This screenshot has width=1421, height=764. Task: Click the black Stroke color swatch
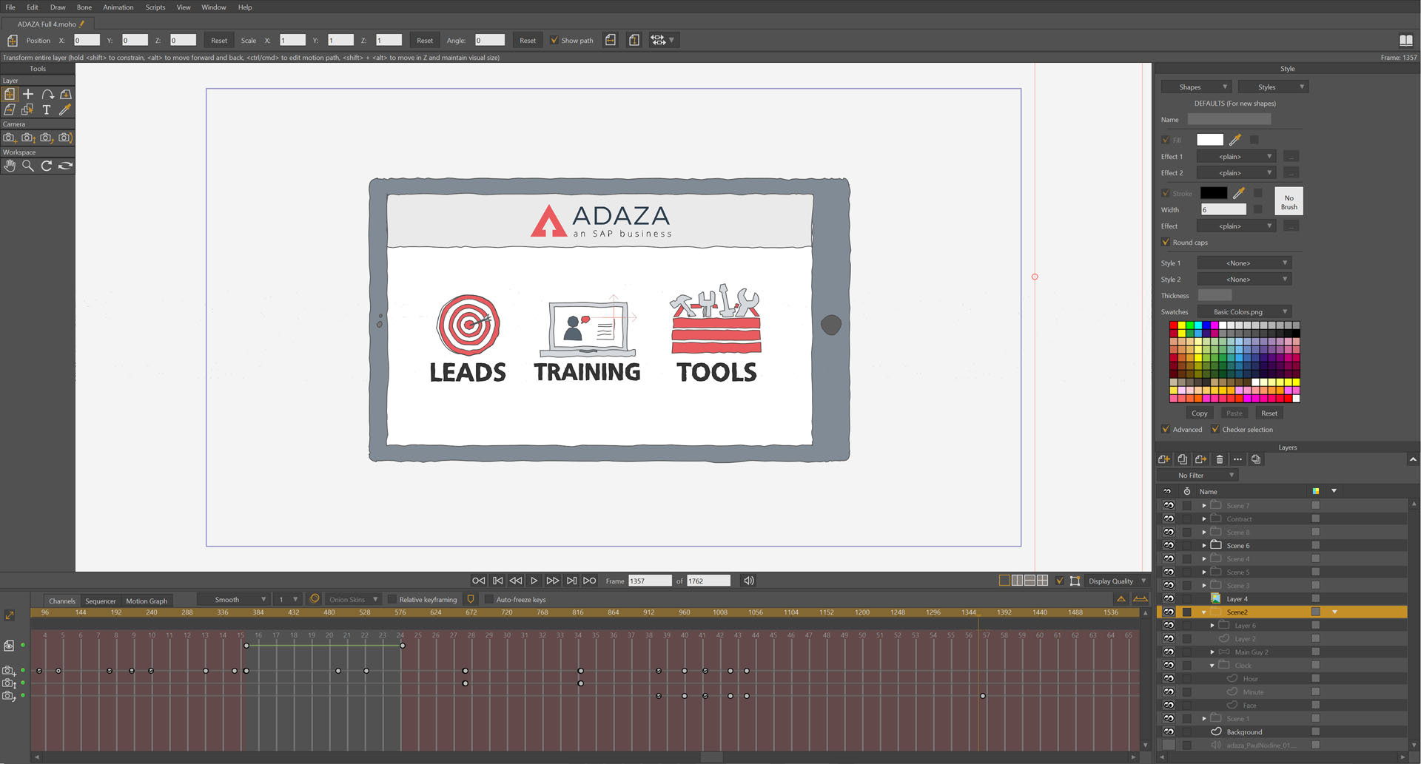[x=1214, y=193]
